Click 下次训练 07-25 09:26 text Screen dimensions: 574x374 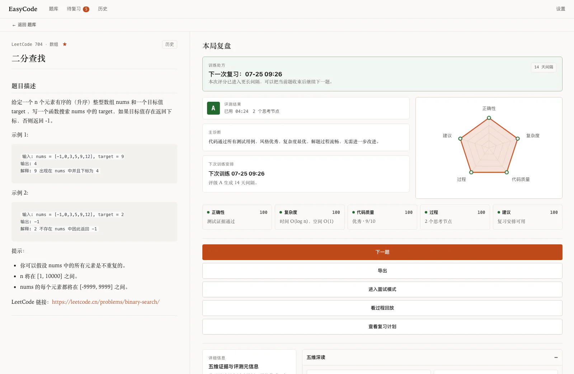click(x=236, y=174)
